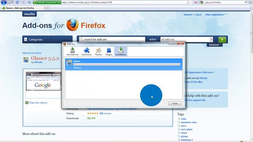This screenshot has width=253, height=142.
Task: Expand the Categories panel
Action: (x=47, y=39)
